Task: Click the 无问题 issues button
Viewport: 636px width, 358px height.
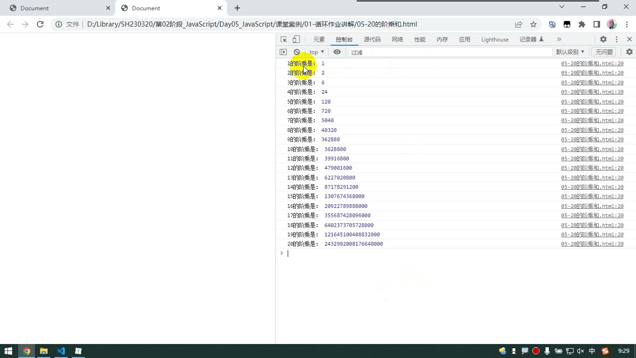Action: 604,52
